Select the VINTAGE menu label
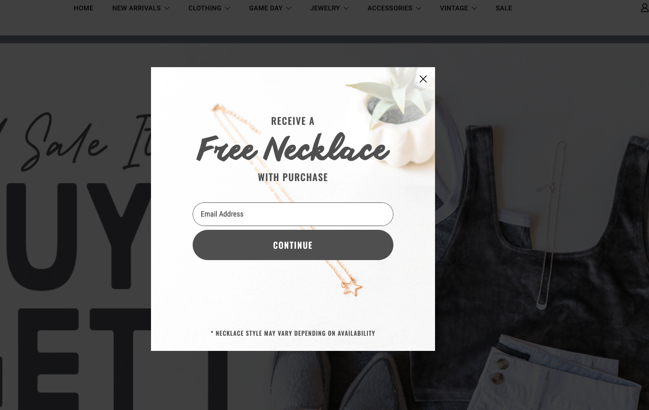The width and height of the screenshot is (649, 410). click(x=453, y=8)
